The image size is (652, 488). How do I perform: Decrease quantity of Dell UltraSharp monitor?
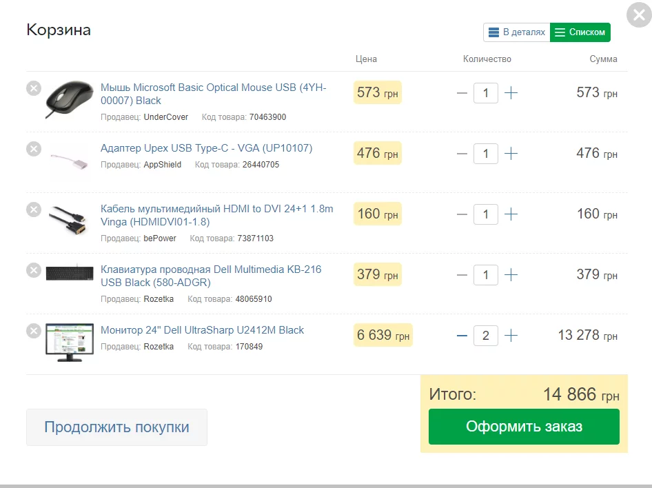pyautogui.click(x=462, y=336)
